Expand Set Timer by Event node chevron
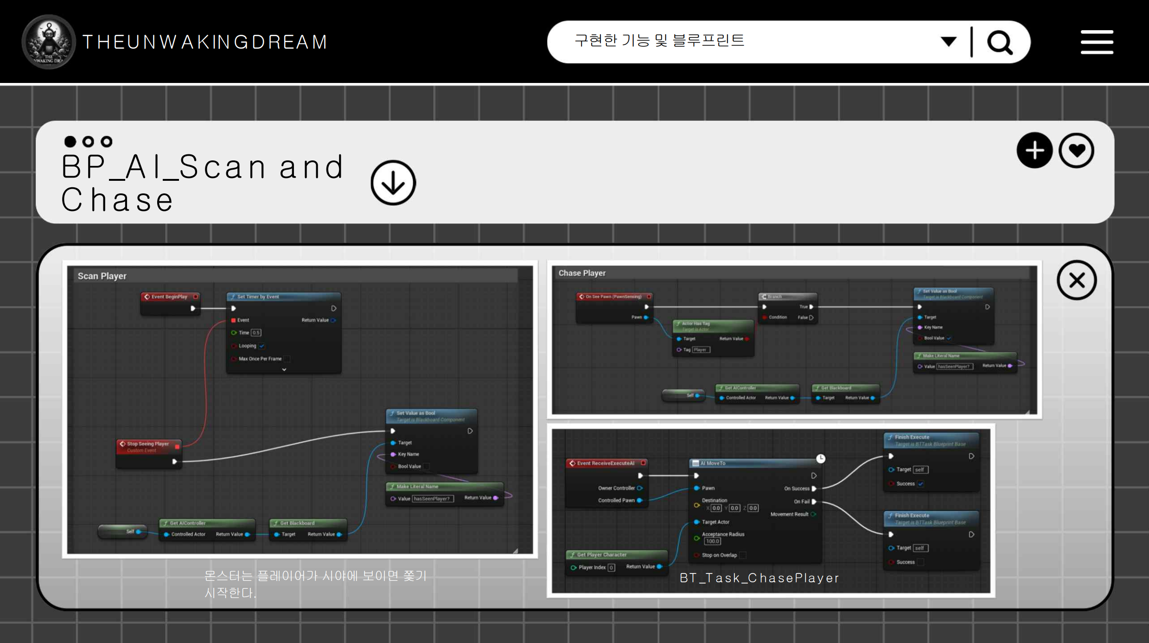Image resolution: width=1149 pixels, height=643 pixels. point(284,369)
